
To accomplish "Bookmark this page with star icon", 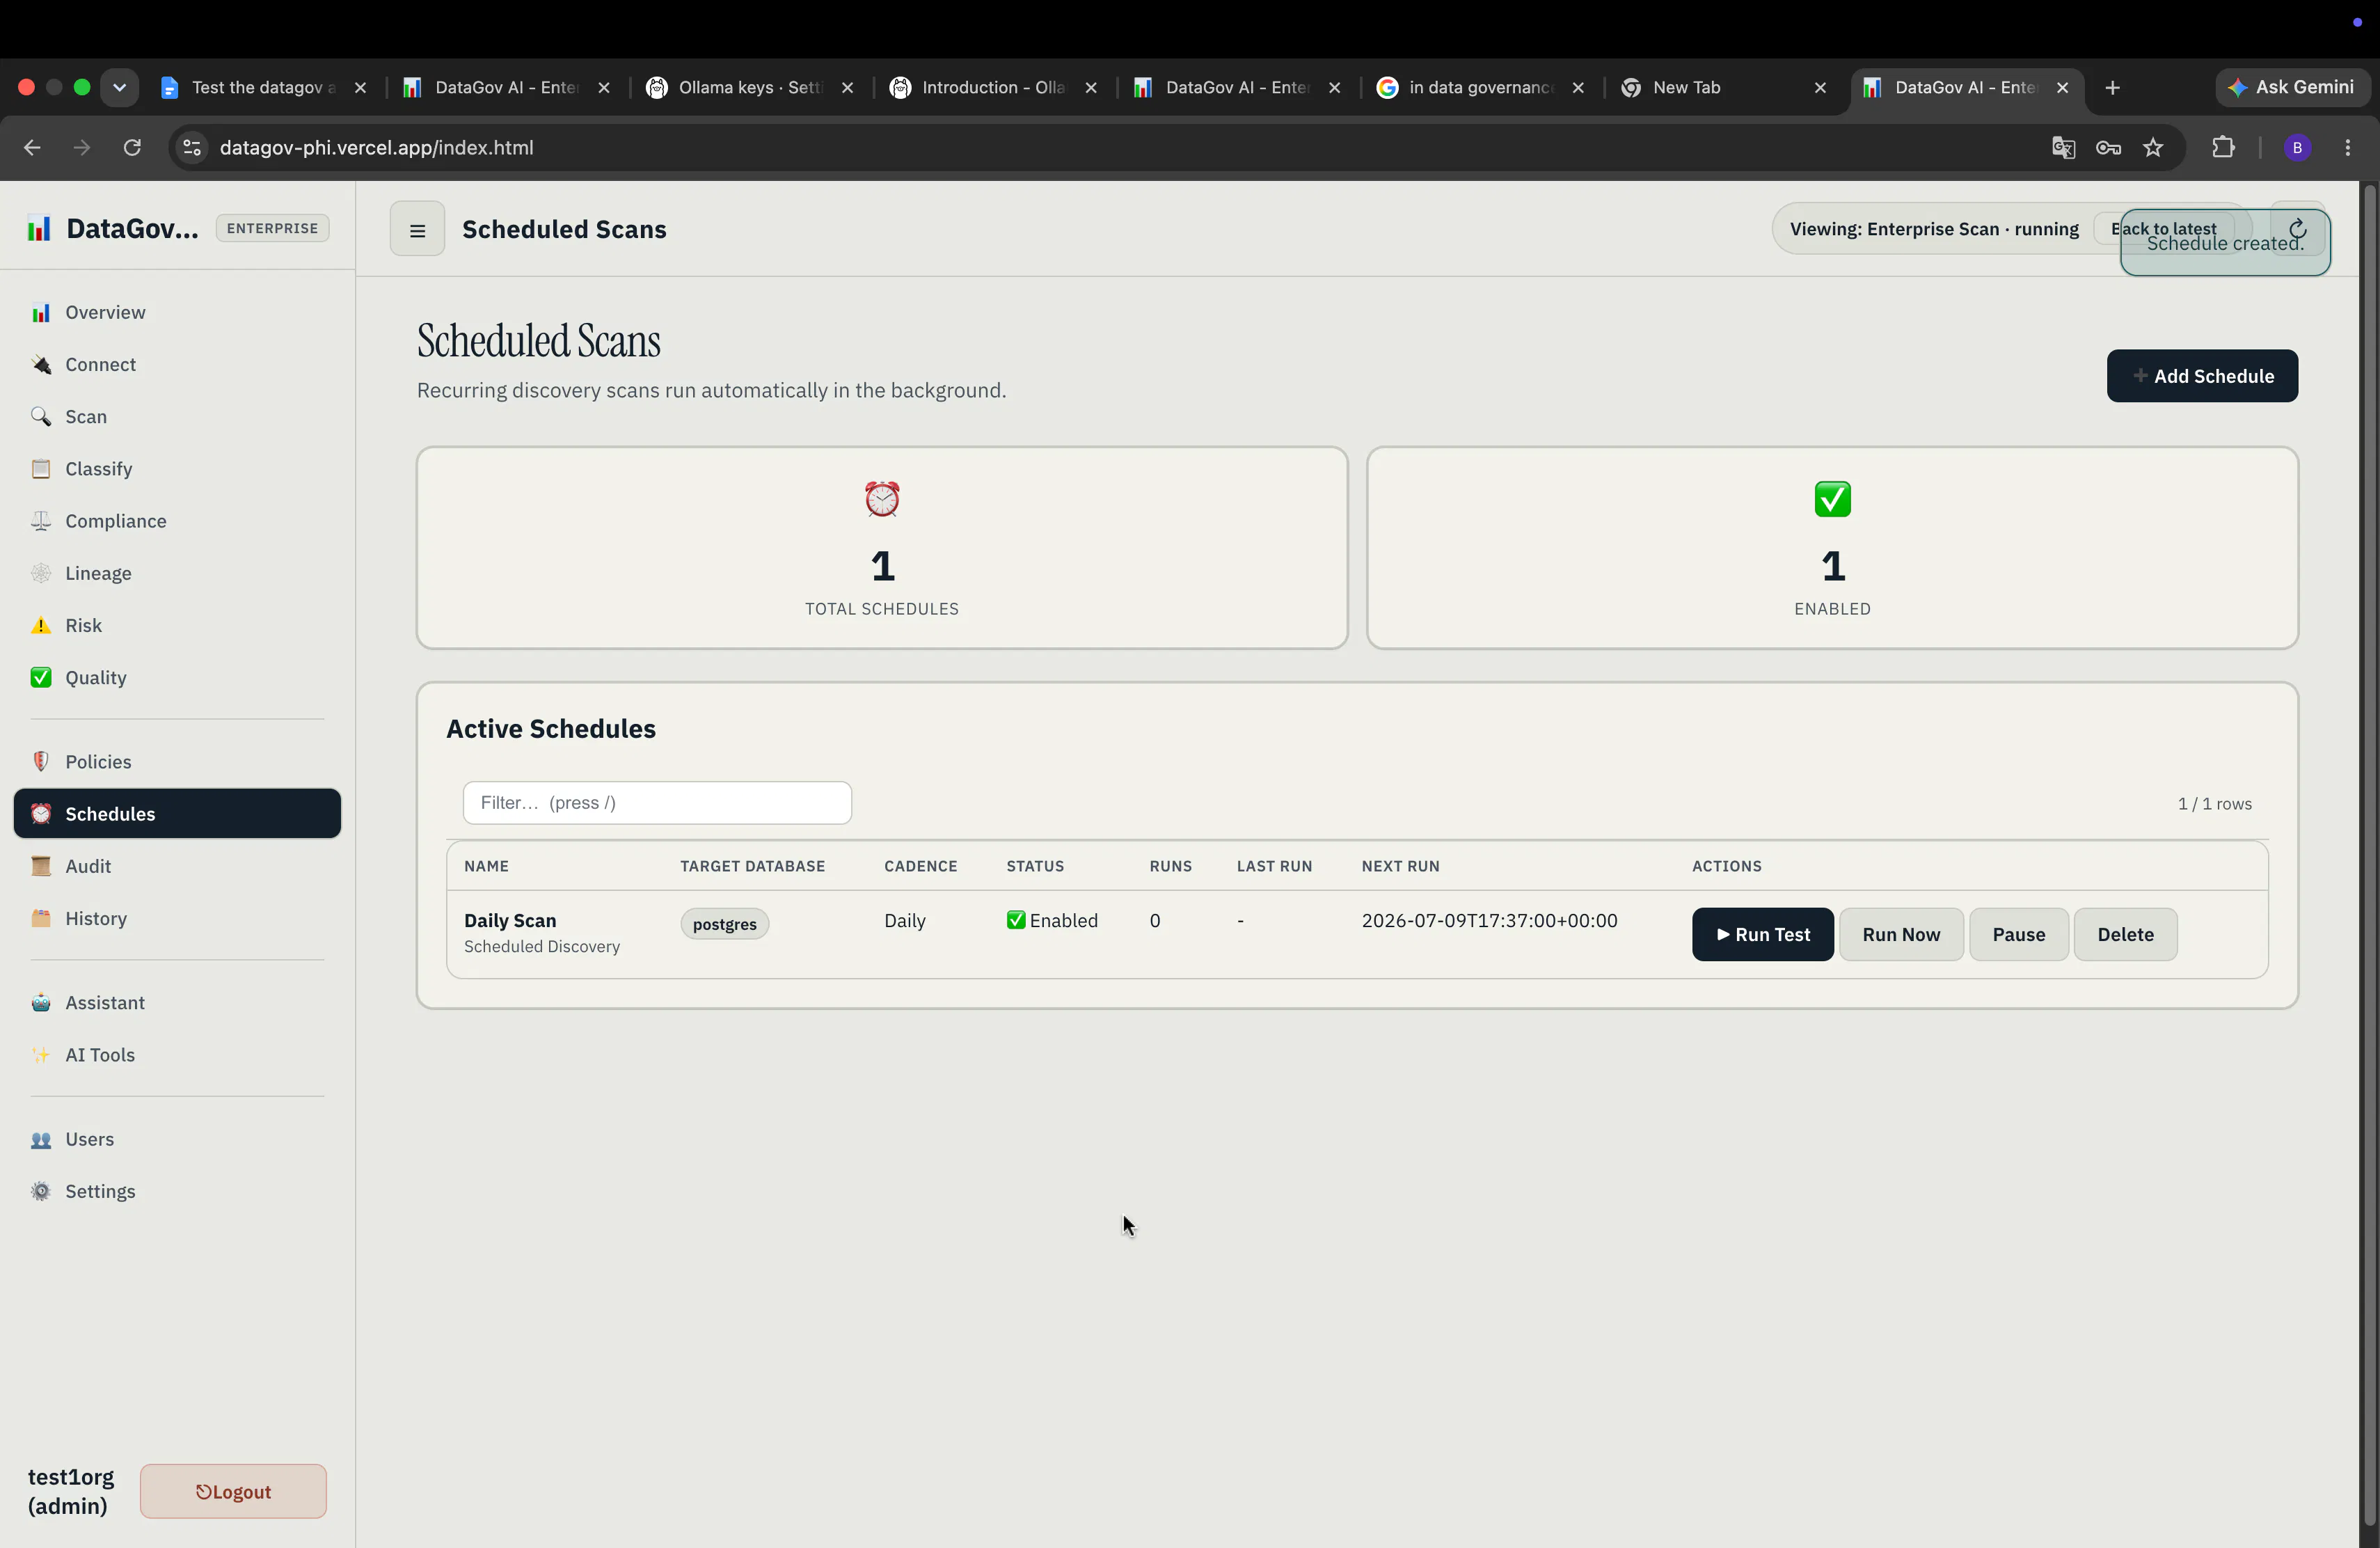I will [x=2153, y=148].
